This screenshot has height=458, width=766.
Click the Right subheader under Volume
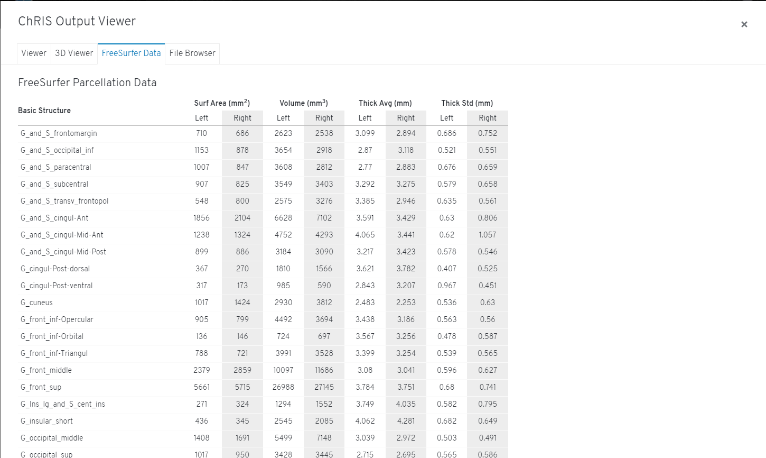(x=324, y=118)
